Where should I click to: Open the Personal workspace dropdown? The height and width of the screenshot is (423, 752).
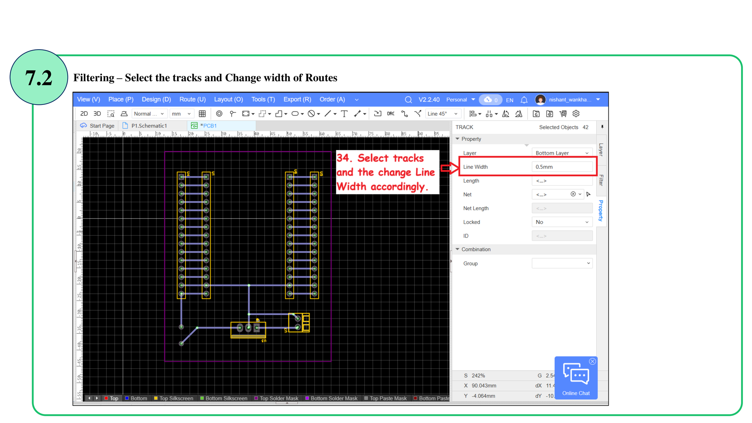[461, 100]
